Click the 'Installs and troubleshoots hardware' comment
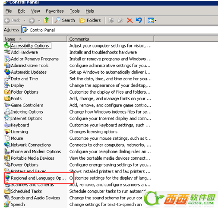 pyautogui.click(x=103, y=52)
